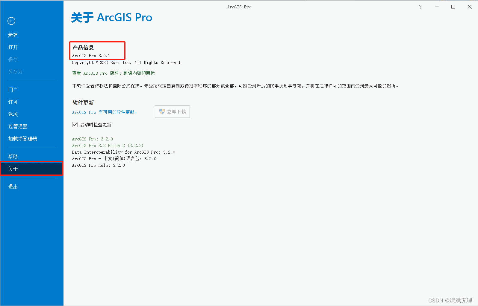Click the 中文(简体)语言包: 3.2.0 line
This screenshot has width=478, height=306.
[114, 159]
